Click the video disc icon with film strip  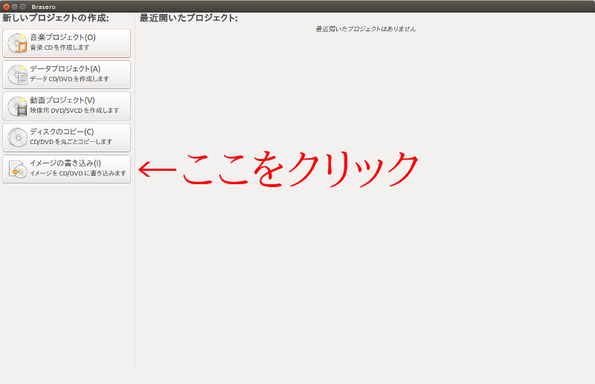[17, 106]
